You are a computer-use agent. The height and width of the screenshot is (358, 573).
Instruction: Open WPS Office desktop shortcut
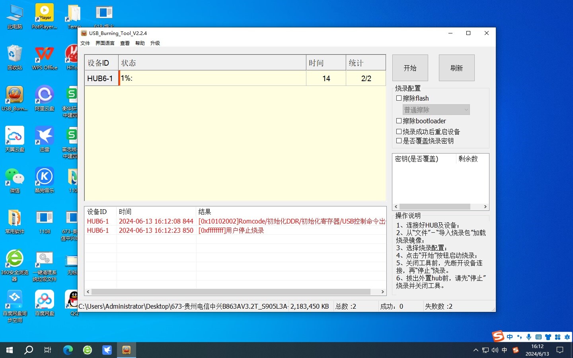click(45, 58)
